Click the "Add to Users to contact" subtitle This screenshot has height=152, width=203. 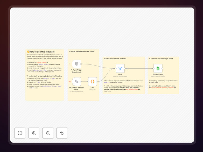point(158,76)
